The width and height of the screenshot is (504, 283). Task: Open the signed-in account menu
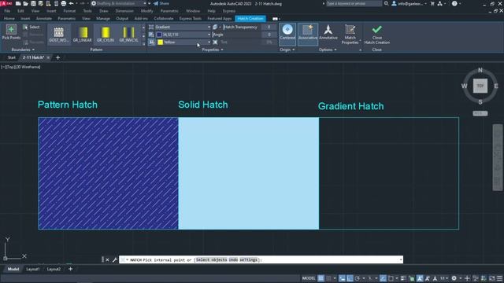point(409,3)
